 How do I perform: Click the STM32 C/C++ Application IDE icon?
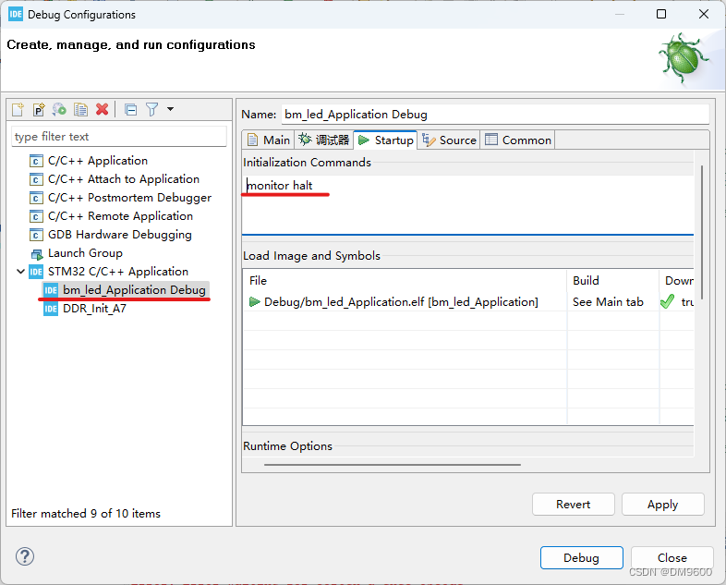[x=36, y=272]
